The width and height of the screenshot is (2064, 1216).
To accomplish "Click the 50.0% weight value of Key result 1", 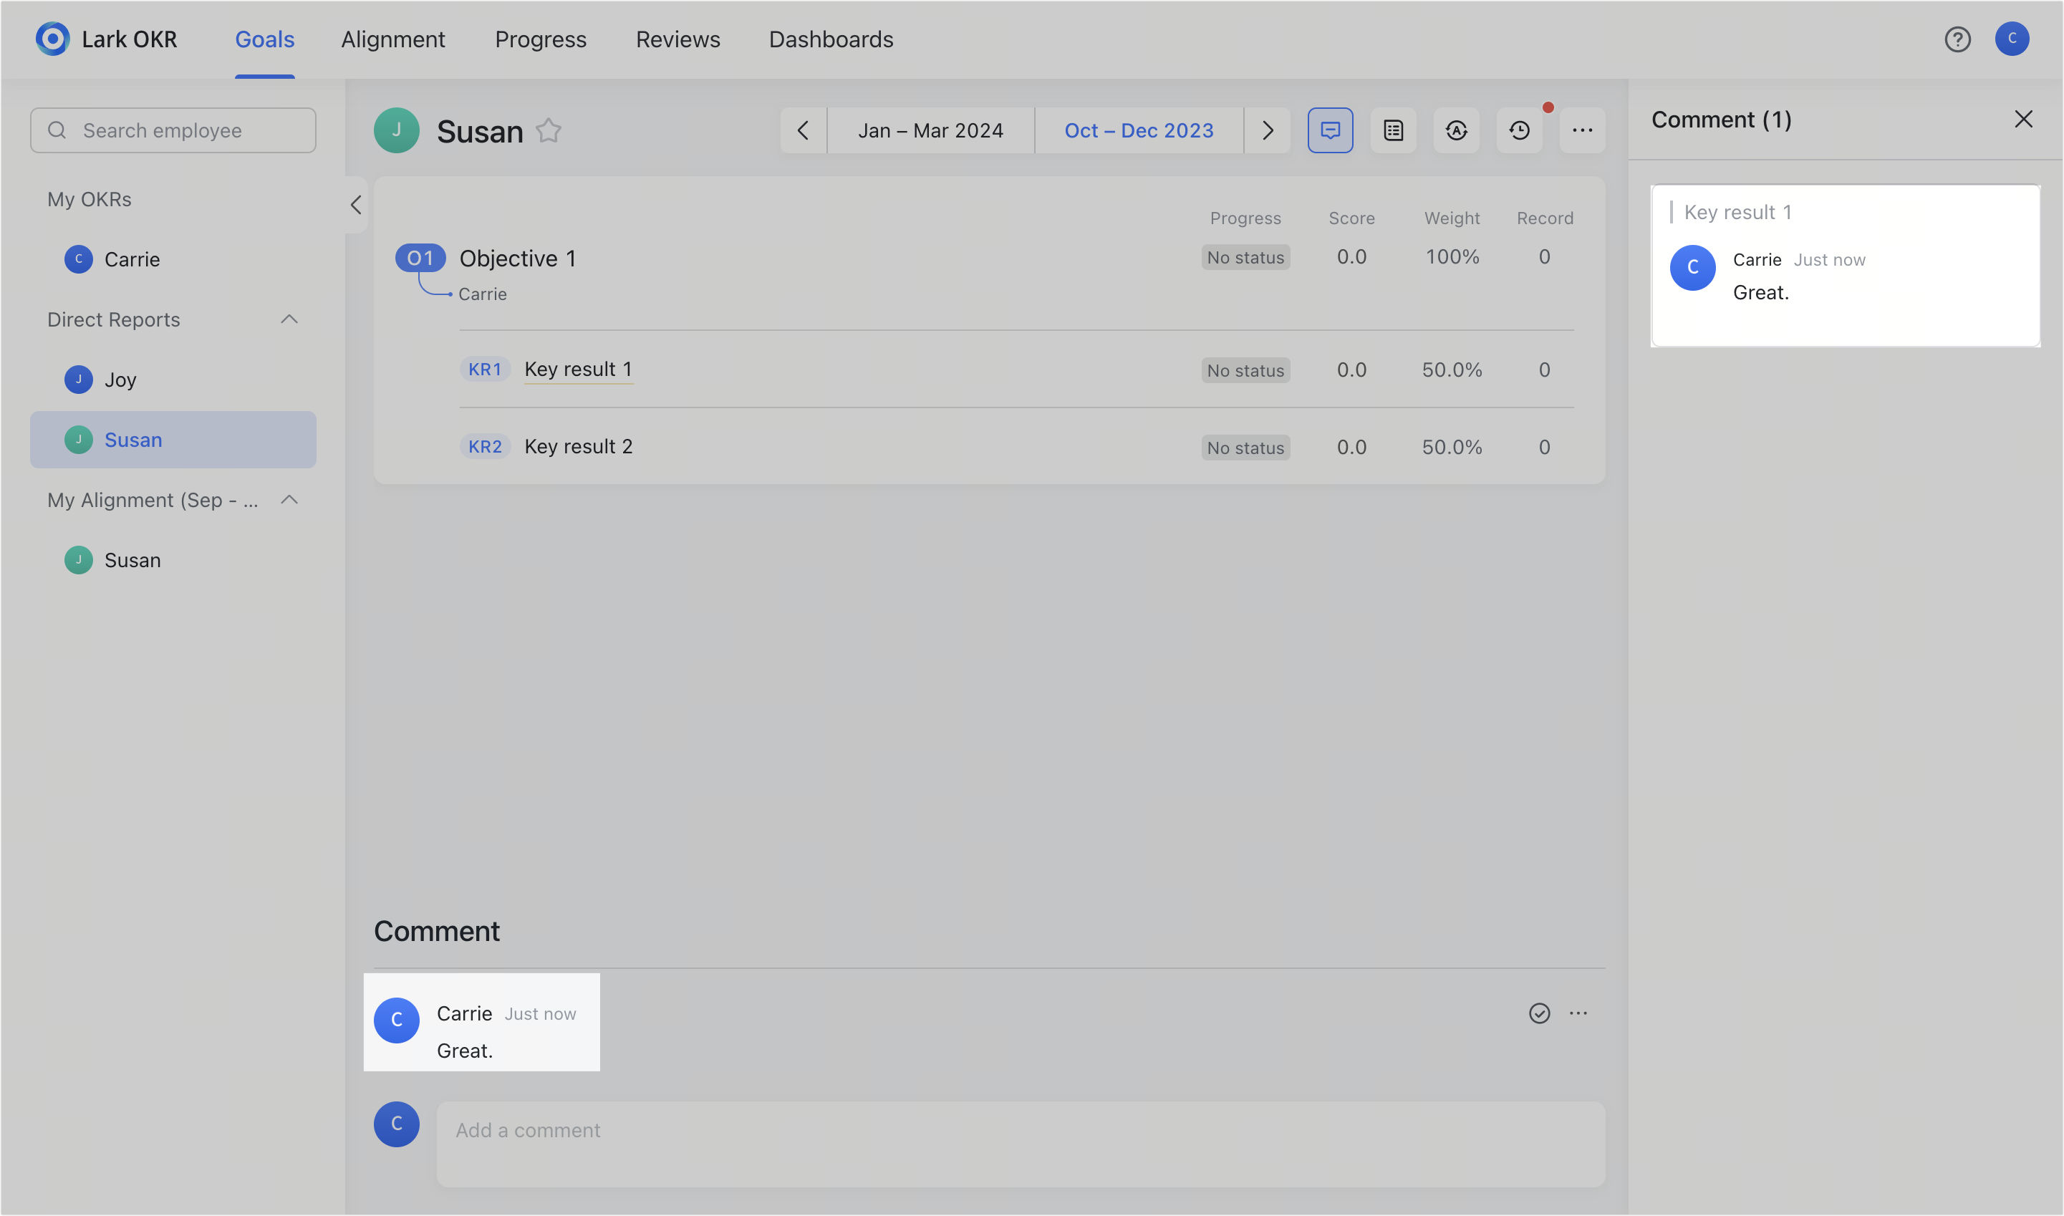I will click(x=1451, y=370).
